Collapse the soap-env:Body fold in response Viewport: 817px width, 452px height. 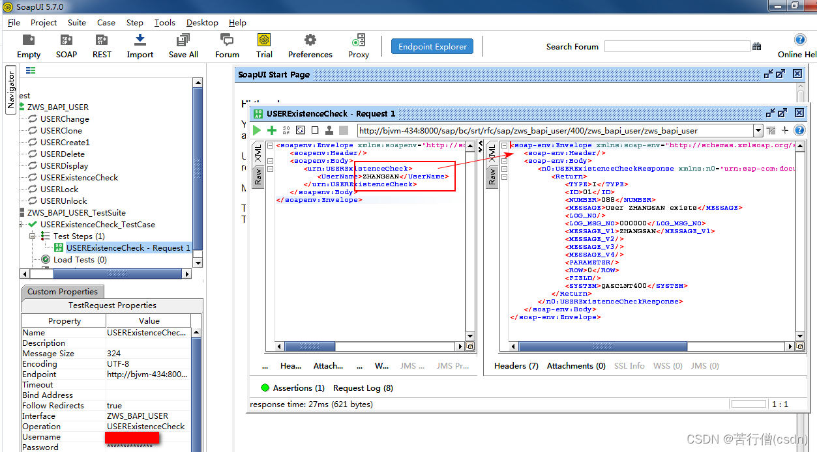click(504, 161)
